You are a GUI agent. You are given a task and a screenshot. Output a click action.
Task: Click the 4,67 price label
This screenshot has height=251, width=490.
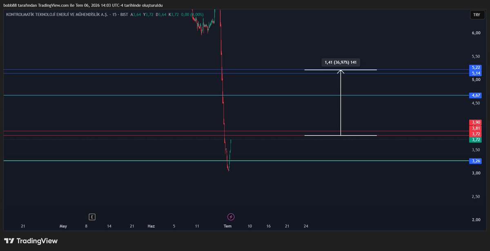[476, 95]
